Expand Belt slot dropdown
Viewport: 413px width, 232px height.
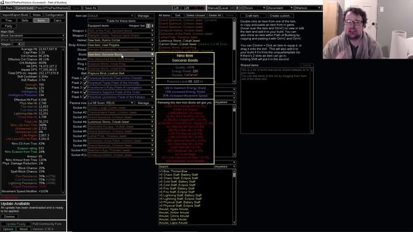(121, 73)
